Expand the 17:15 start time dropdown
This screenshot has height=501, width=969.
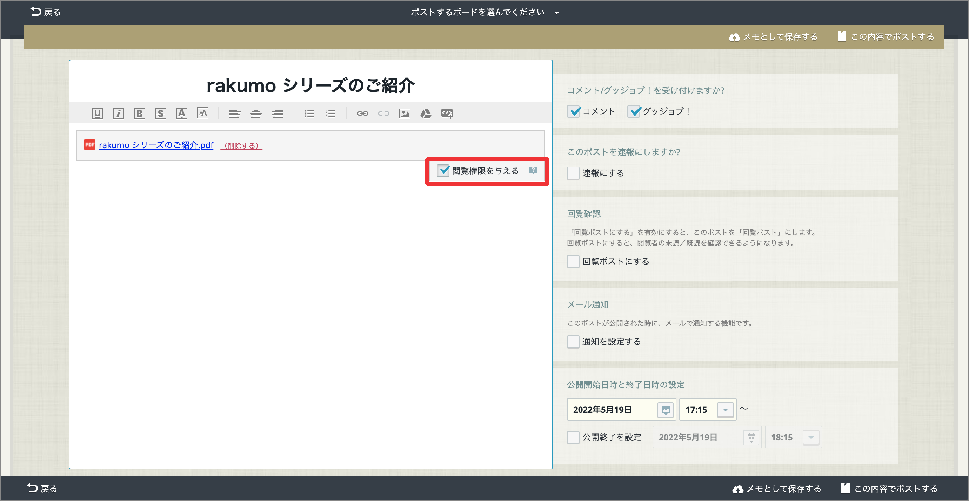pos(725,409)
